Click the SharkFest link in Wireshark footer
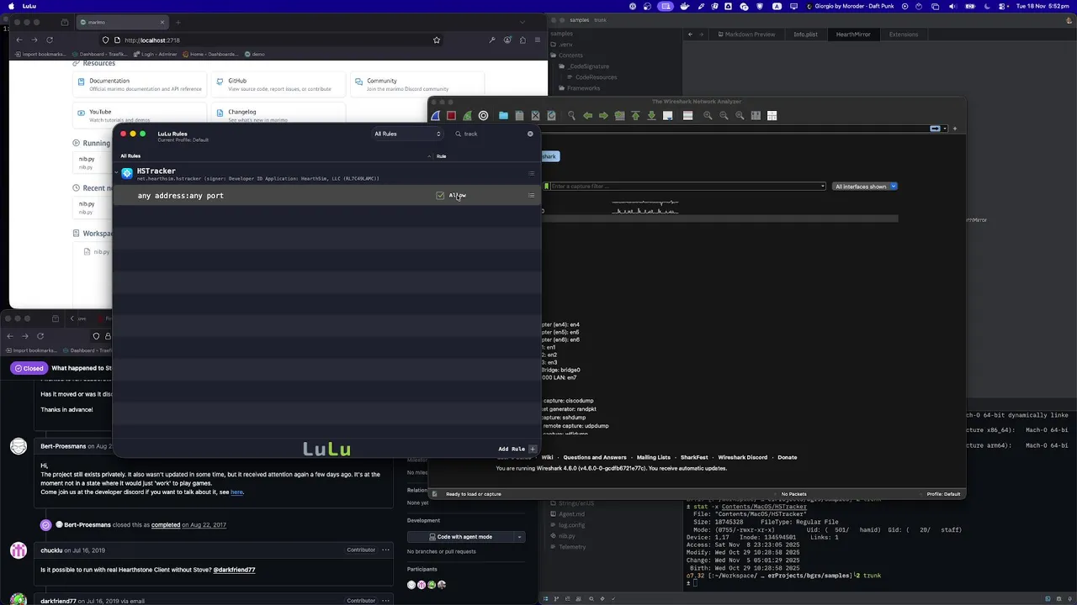The image size is (1077, 605). (x=694, y=457)
